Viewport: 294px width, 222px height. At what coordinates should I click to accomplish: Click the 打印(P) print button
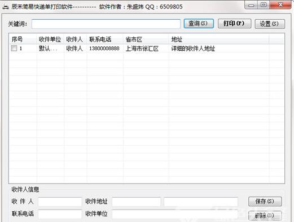(234, 24)
